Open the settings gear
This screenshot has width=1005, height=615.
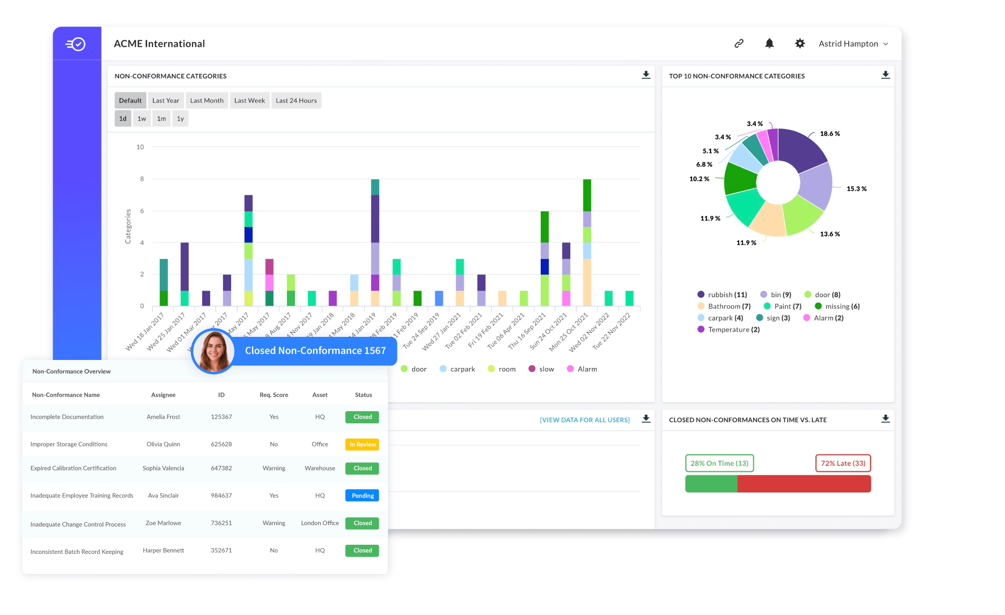[x=799, y=43]
